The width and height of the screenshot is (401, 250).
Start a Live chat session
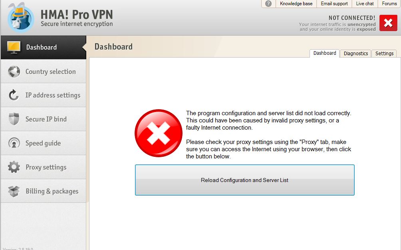click(365, 4)
